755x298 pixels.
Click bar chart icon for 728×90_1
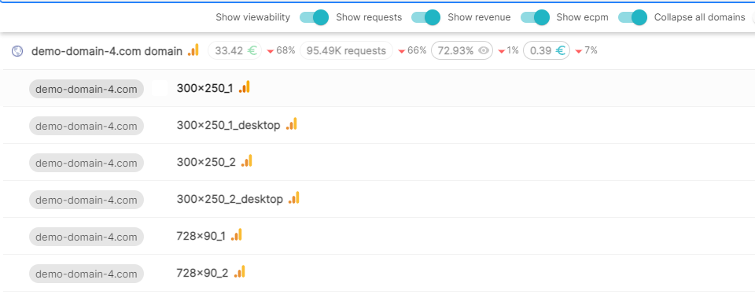point(236,235)
